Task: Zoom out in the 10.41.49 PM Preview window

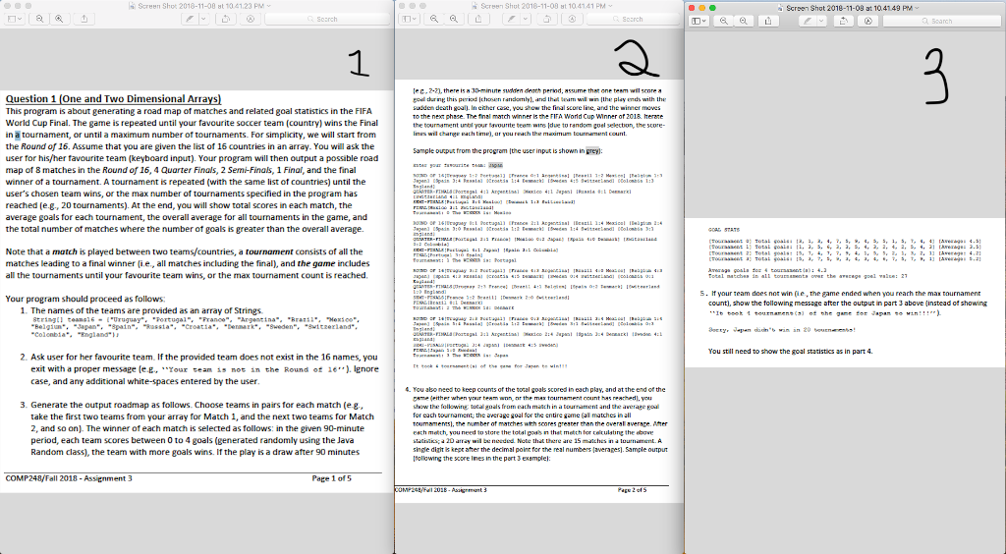Action: tap(724, 22)
